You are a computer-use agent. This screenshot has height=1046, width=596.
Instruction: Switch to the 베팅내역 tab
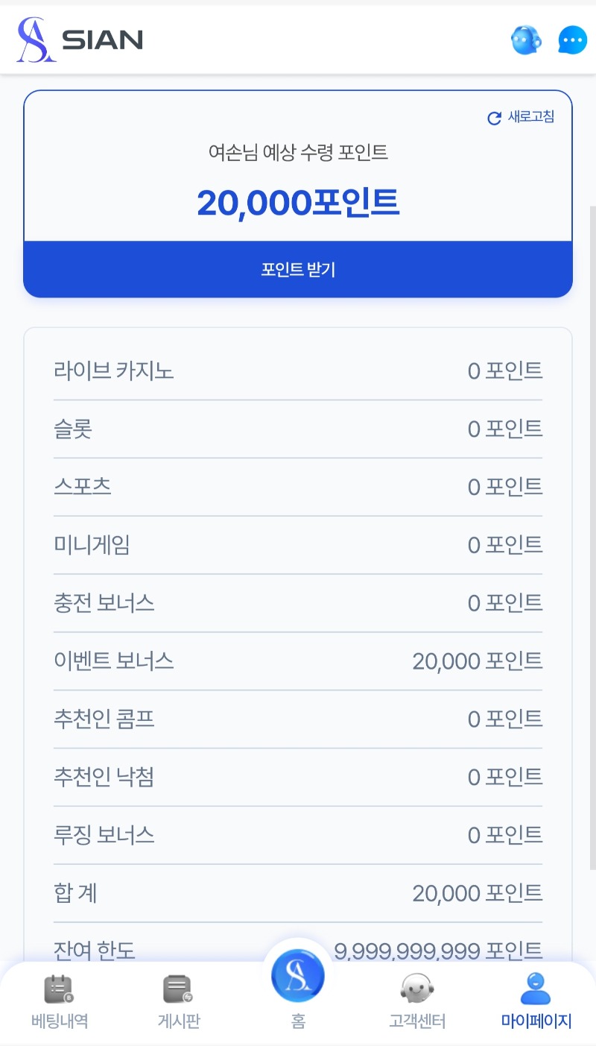(x=60, y=1021)
